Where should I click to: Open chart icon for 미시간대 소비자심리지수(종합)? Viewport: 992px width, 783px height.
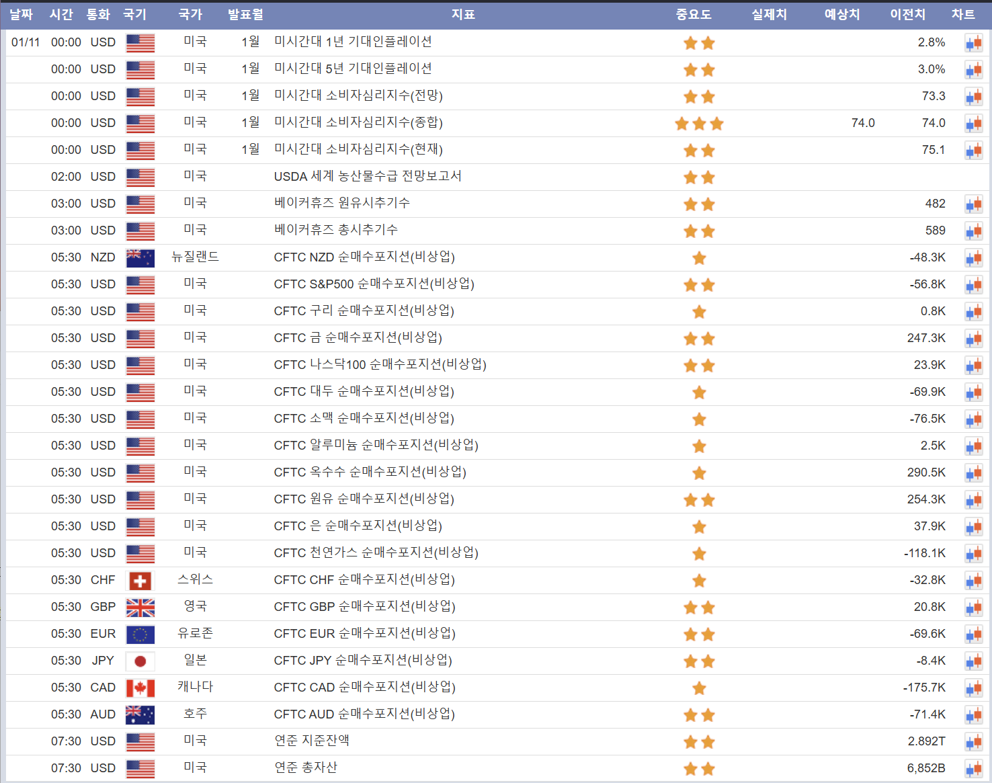pos(973,124)
